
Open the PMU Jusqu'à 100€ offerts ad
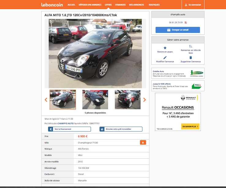[x=178, y=86]
